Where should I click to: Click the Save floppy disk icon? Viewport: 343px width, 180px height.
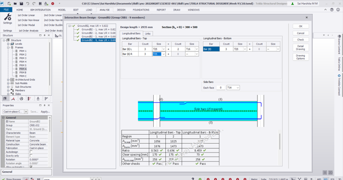pos(22,3)
